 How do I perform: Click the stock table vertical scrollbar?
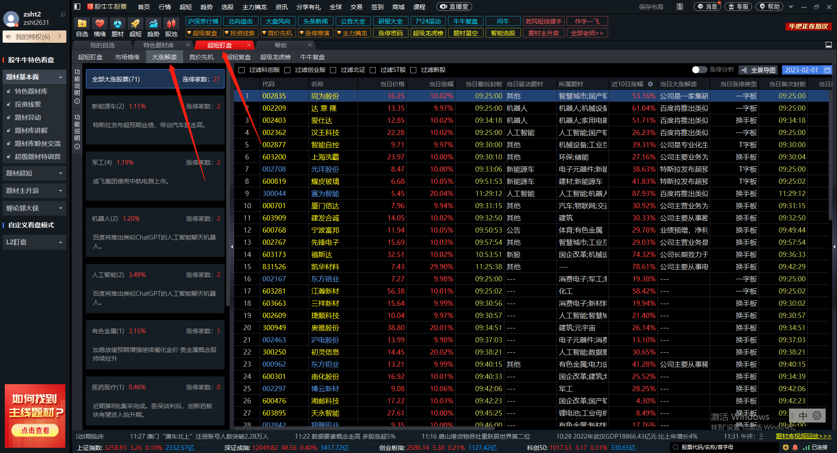tap(831, 156)
